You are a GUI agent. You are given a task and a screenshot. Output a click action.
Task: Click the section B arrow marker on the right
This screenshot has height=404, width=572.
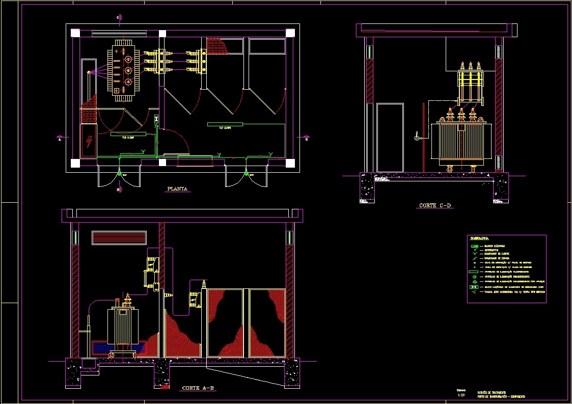point(306,138)
